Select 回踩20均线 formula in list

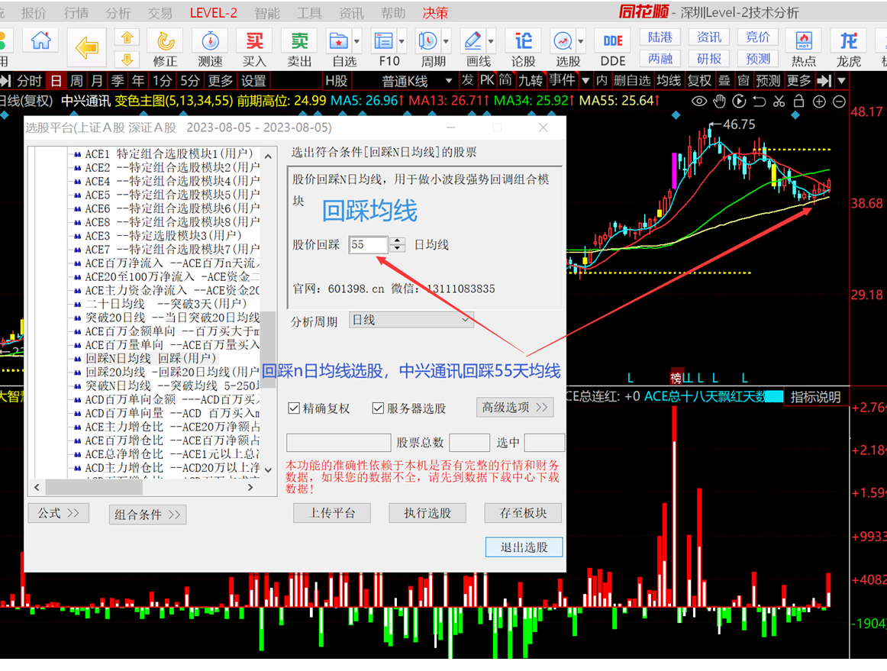click(x=173, y=372)
